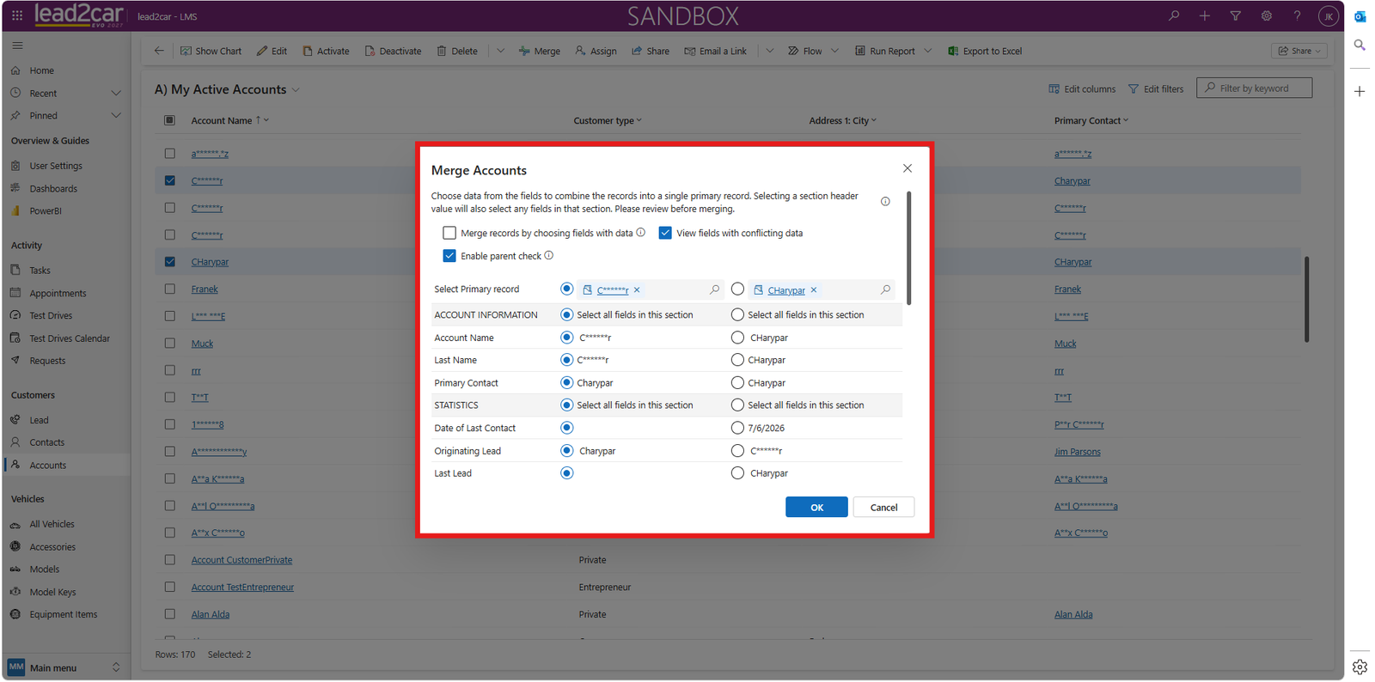
Task: Open the Customer type column menu
Action: click(x=608, y=120)
